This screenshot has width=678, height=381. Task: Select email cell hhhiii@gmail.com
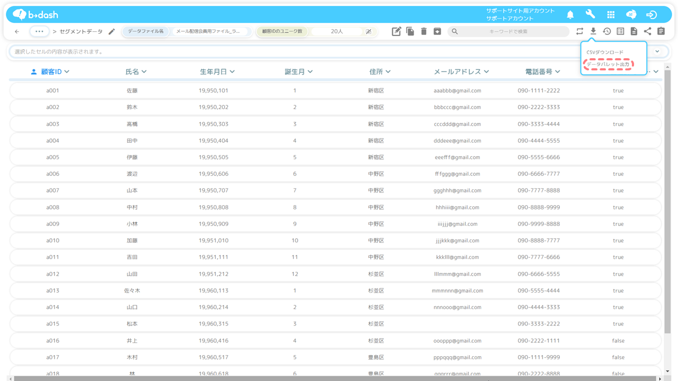(458, 207)
